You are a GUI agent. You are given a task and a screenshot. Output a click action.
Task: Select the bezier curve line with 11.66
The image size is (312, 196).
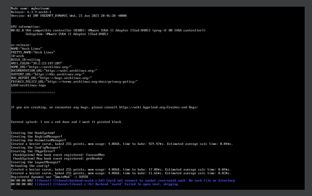[121, 173]
